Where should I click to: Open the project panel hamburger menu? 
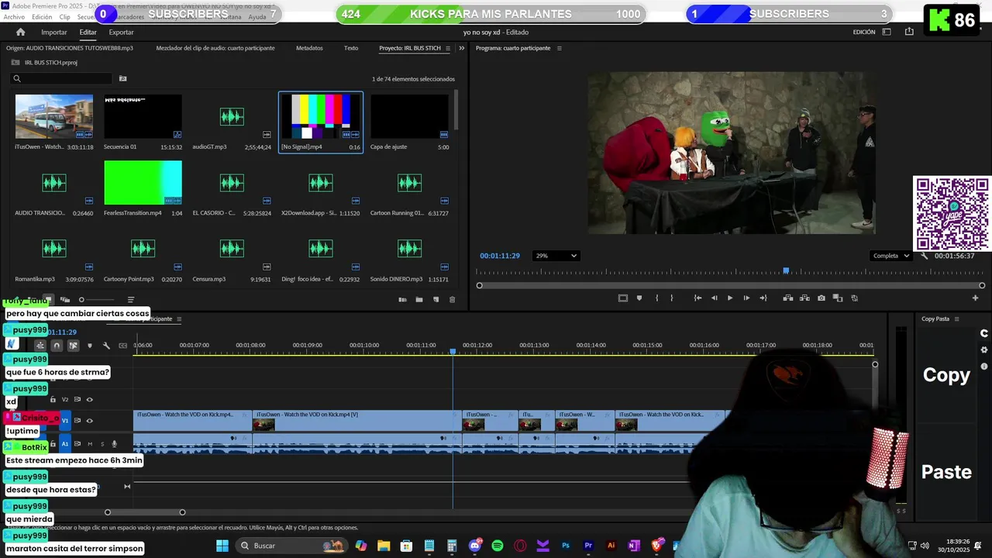pyautogui.click(x=448, y=48)
